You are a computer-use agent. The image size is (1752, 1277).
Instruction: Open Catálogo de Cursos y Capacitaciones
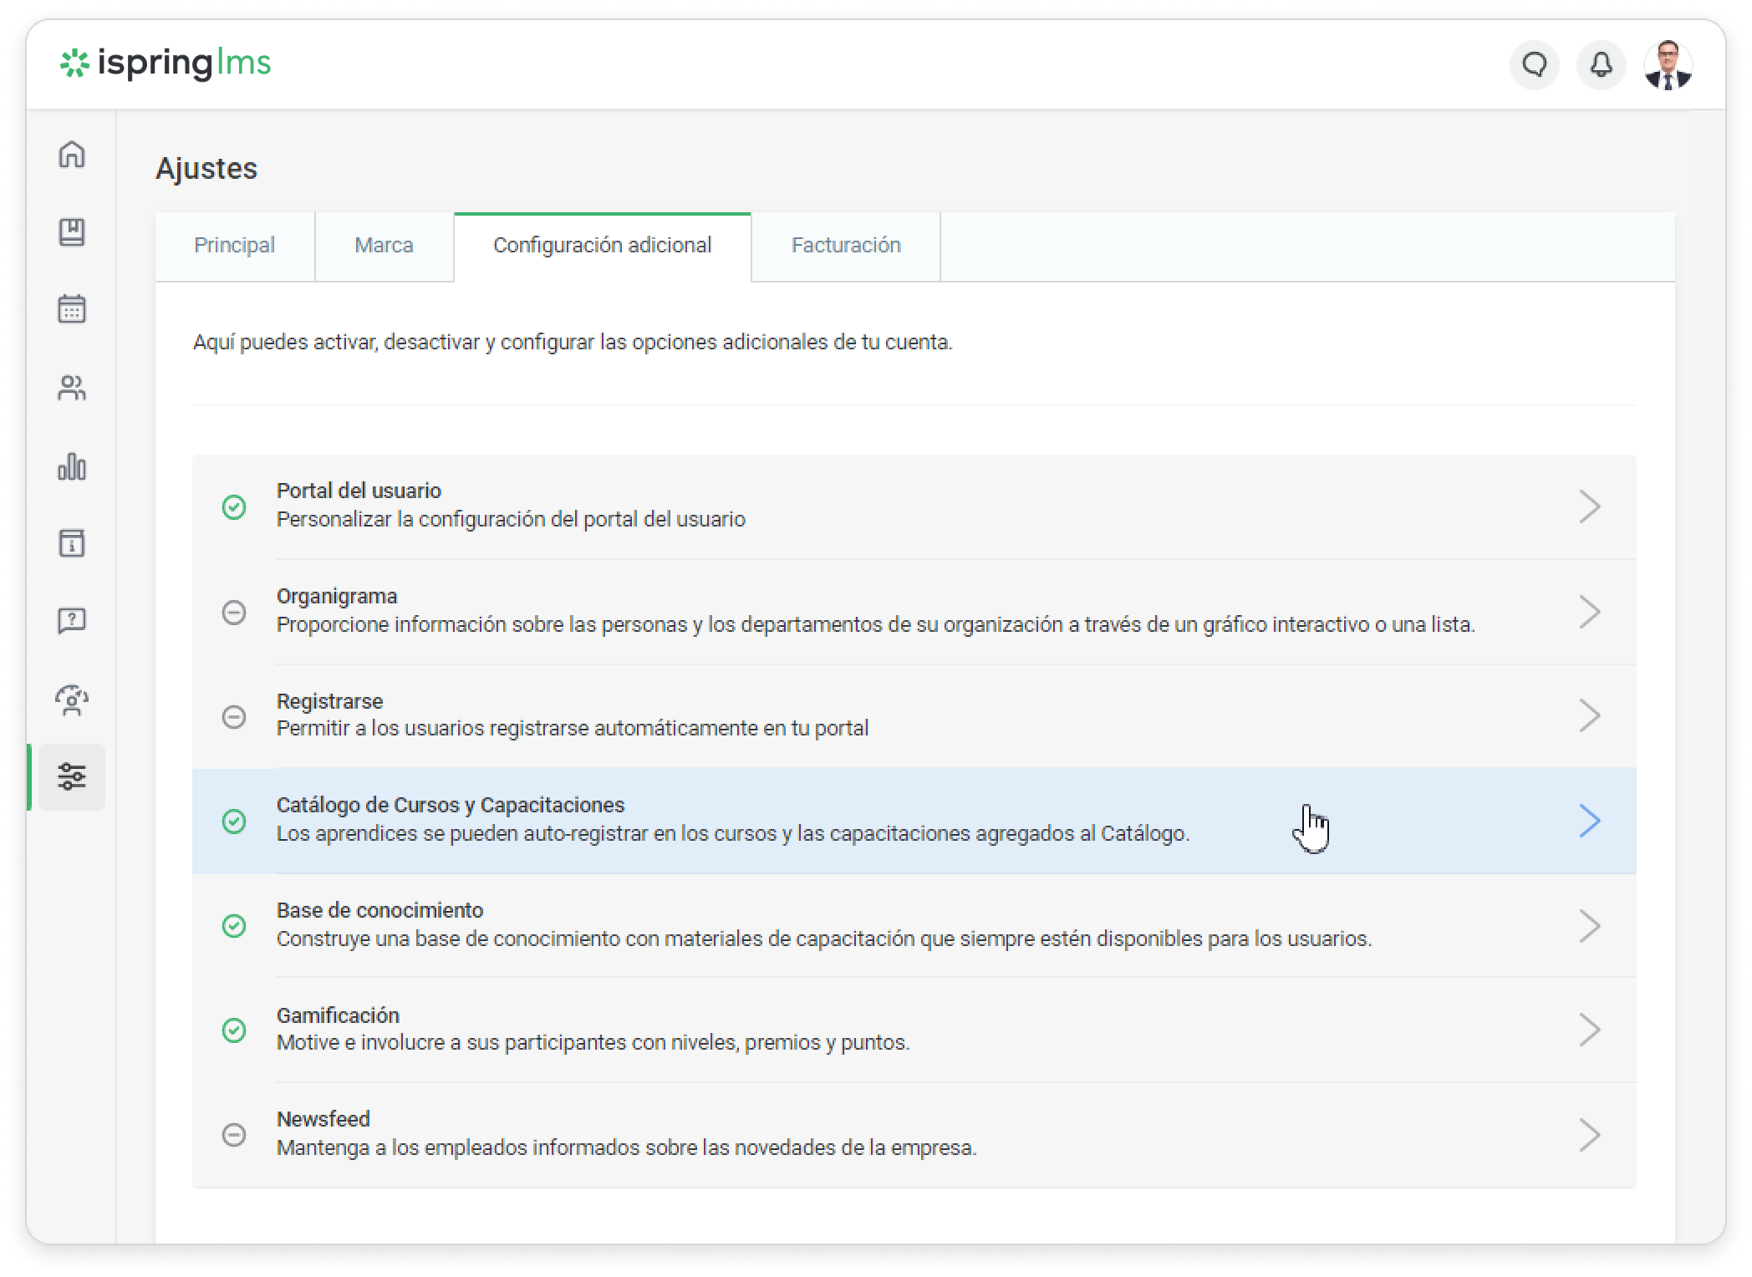451,806
